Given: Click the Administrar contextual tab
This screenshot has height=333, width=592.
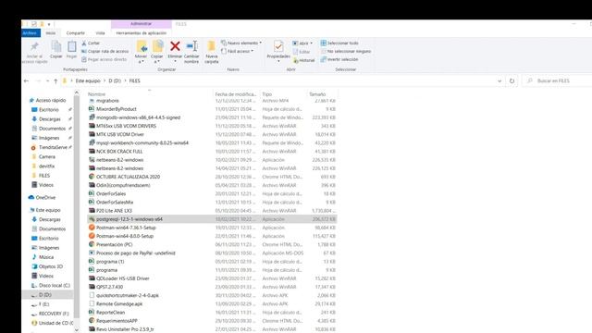Looking at the screenshot, I should (x=142, y=24).
